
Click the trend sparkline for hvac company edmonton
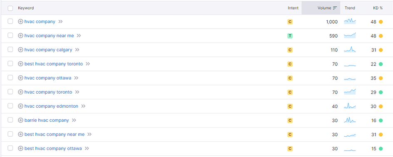[350, 106]
